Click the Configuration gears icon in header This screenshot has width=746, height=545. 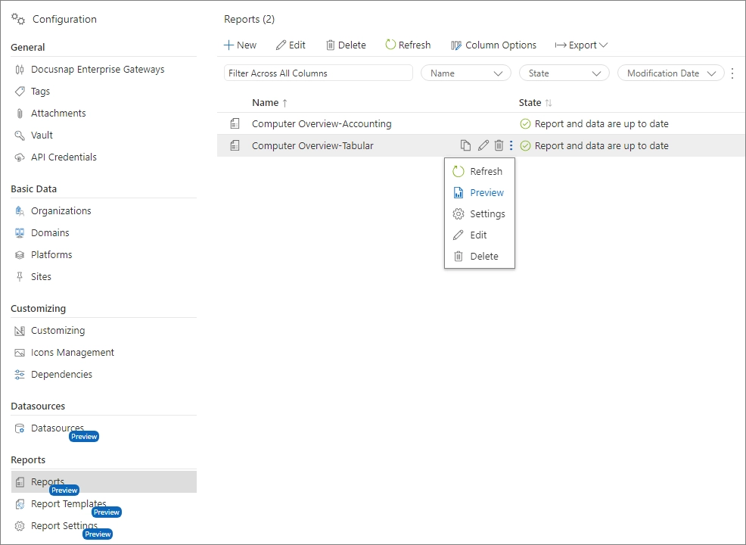[18, 19]
